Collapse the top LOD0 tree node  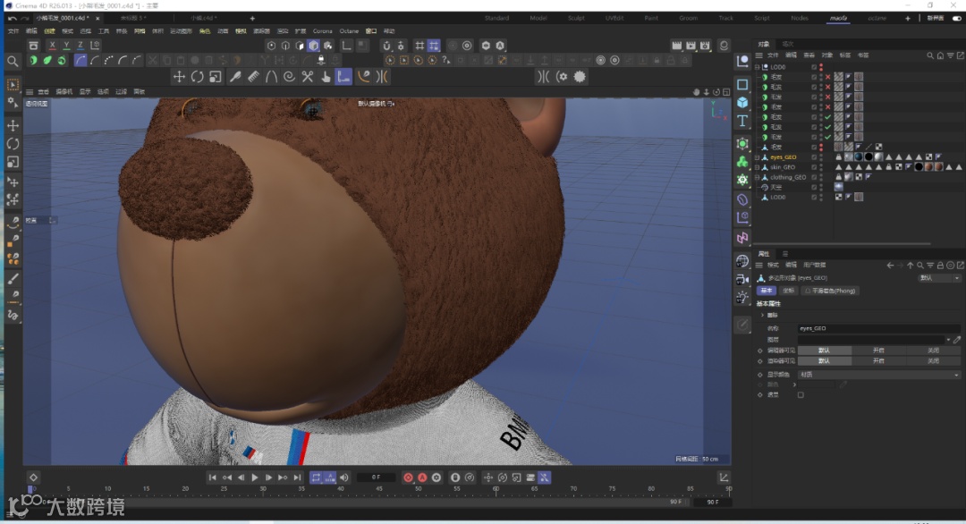(758, 67)
